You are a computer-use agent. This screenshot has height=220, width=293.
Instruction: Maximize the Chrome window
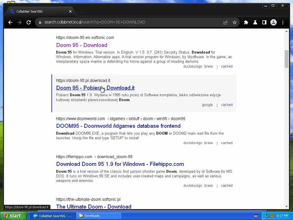273,6
